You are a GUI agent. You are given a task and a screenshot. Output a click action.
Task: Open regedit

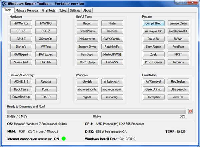coord(87,97)
